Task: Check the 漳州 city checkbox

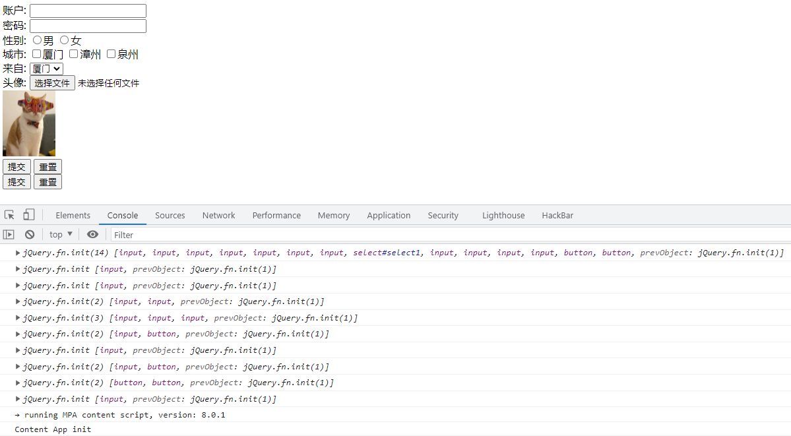Action: pyautogui.click(x=74, y=54)
